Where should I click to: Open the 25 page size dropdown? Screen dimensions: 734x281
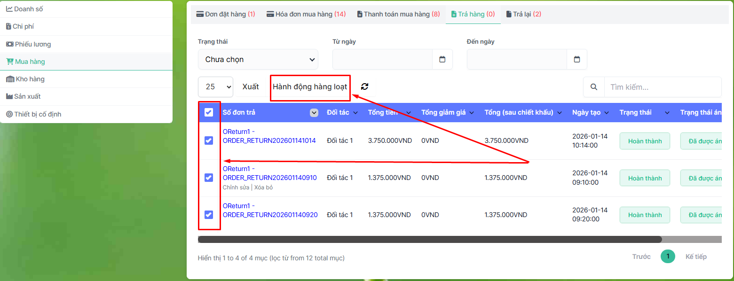(215, 87)
